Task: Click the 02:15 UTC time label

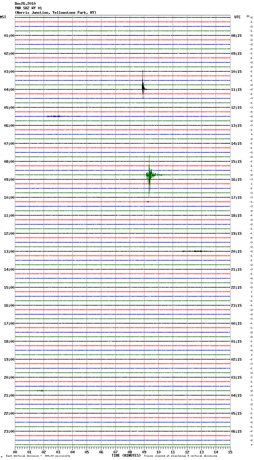Action: [236, 360]
